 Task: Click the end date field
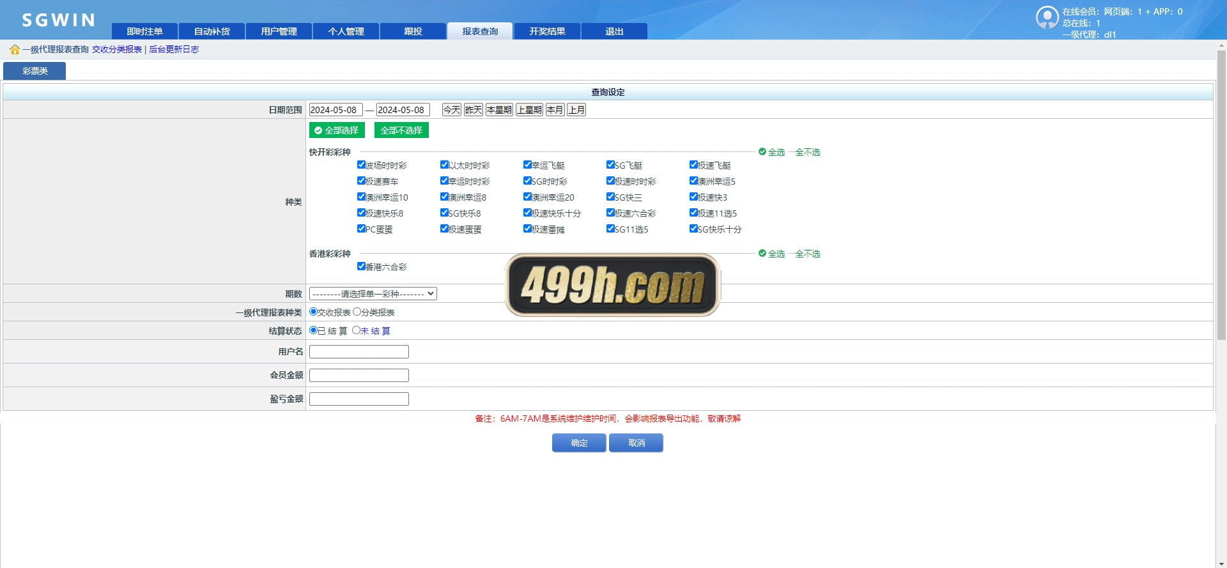[x=403, y=110]
